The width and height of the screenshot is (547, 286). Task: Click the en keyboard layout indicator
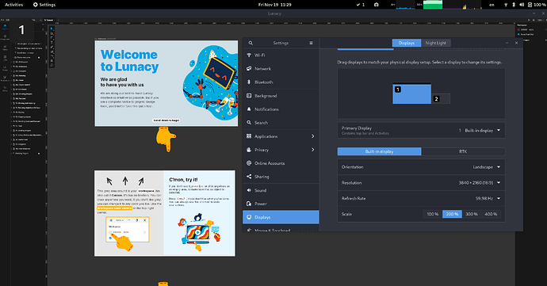coord(492,5)
